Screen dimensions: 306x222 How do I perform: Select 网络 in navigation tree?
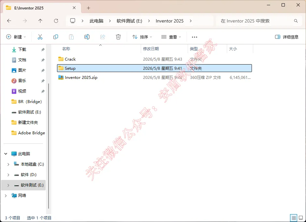(x=22, y=196)
